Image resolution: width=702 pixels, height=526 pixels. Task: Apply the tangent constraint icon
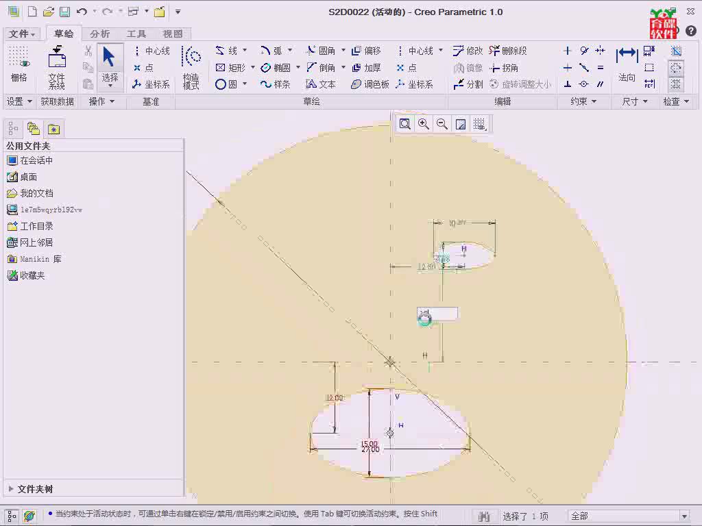pyautogui.click(x=584, y=51)
